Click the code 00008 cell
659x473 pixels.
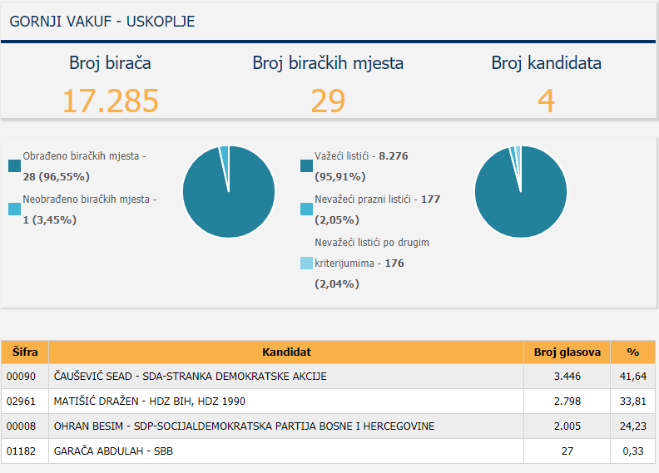coord(25,426)
